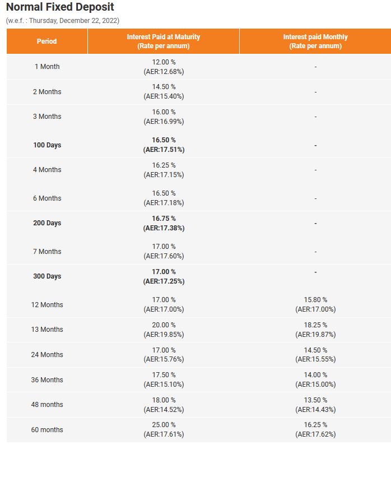This screenshot has width=391, height=477.
Task: Select the 300 Days period label
Action: 47,276
